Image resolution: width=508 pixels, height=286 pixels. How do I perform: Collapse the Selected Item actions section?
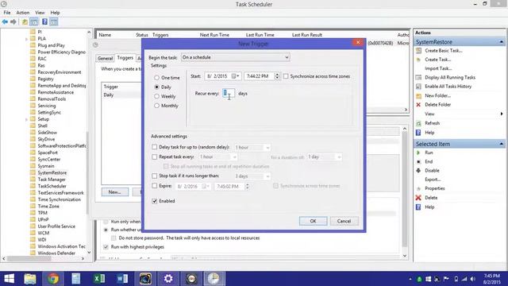tap(501, 144)
